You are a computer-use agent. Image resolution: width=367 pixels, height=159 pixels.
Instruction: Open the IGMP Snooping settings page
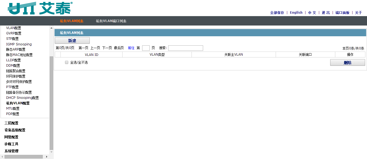19,44
